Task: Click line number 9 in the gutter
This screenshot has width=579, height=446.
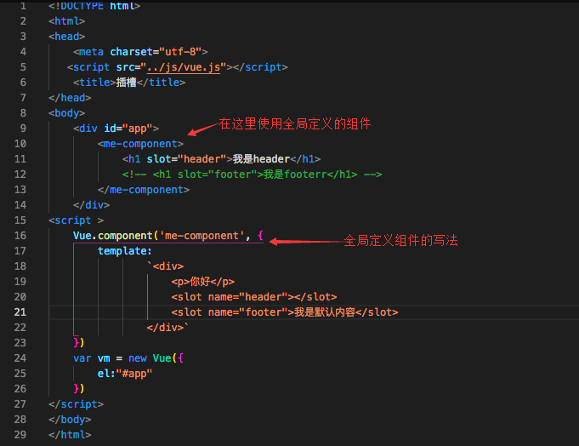Action: click(x=23, y=129)
